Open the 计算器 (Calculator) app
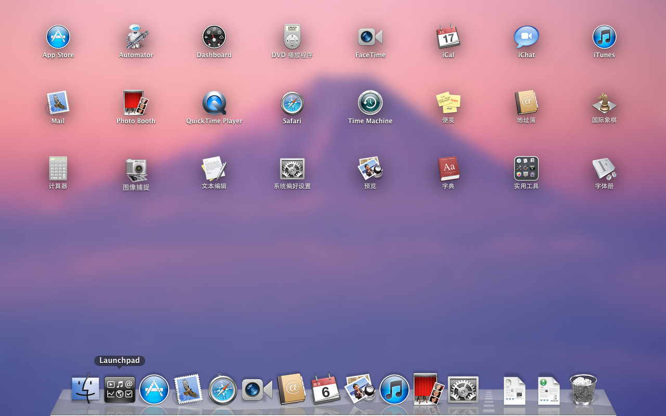 [58, 169]
